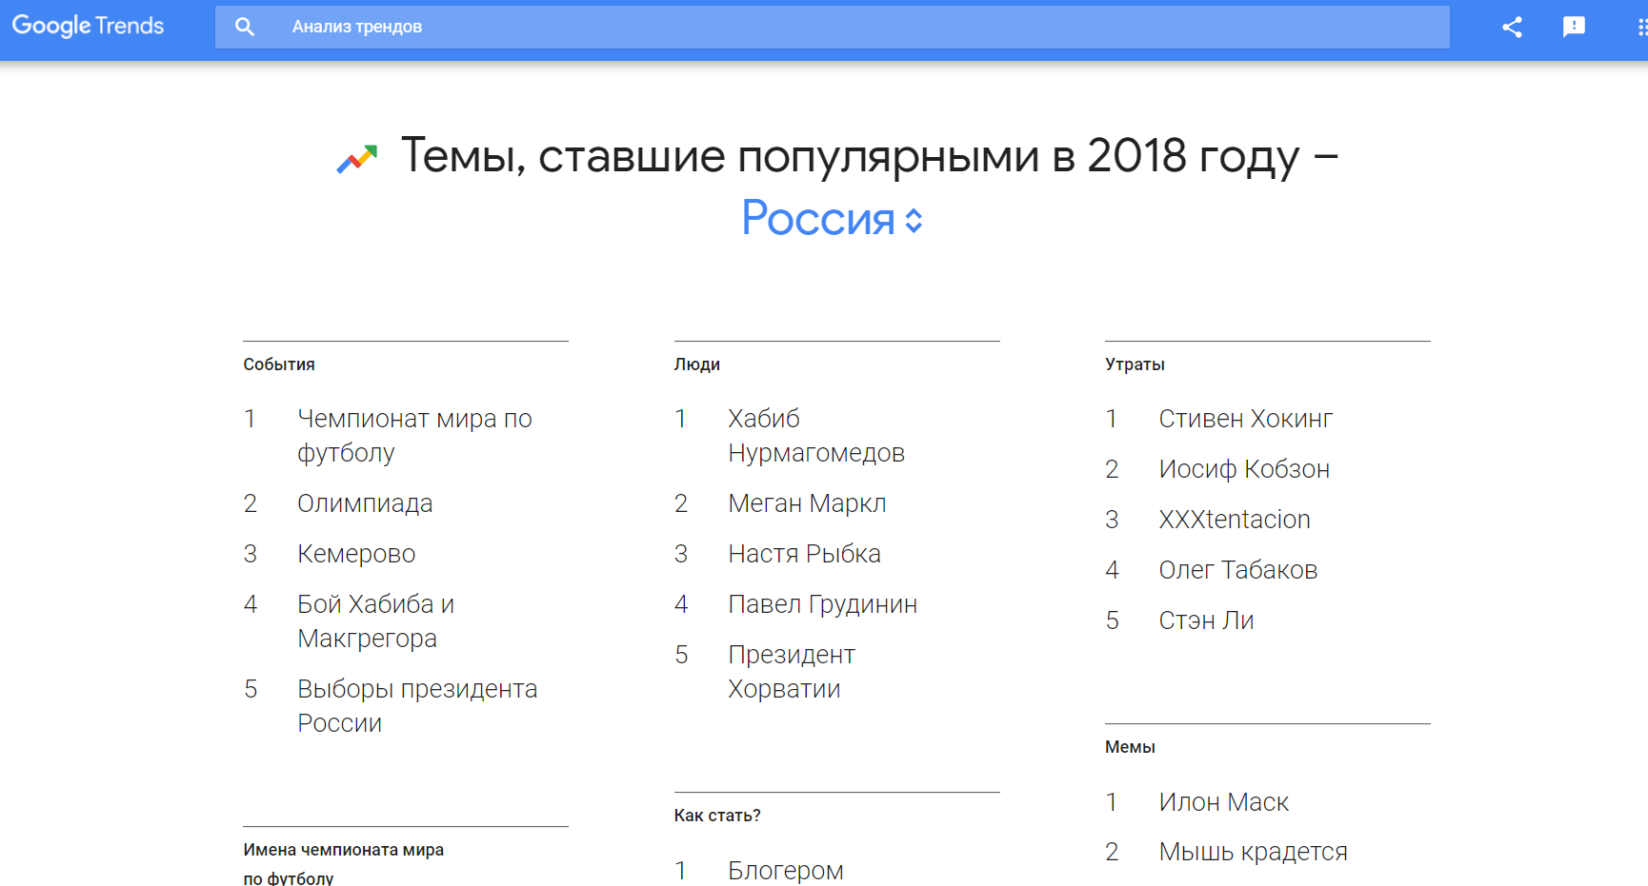Open the Россия country dropdown
Image resolution: width=1648 pixels, height=886 pixels.
point(833,219)
